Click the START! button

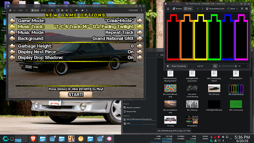[x=76, y=95]
